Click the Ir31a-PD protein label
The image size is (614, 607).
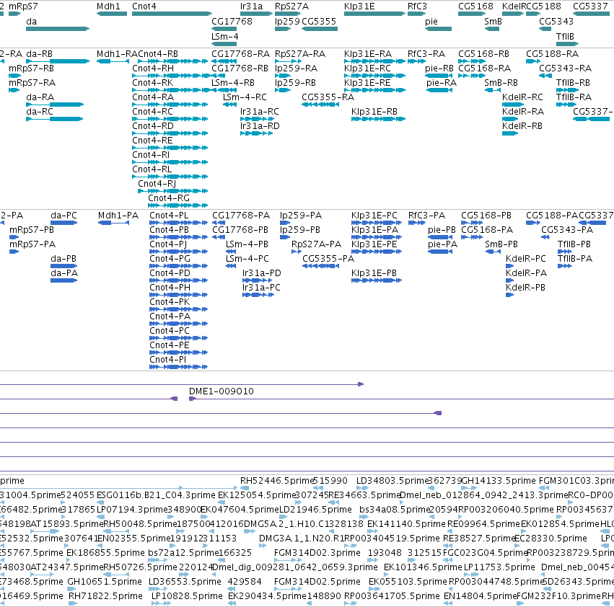[x=262, y=273]
